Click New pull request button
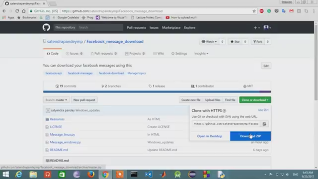This screenshot has height=179, width=318. pos(84,100)
